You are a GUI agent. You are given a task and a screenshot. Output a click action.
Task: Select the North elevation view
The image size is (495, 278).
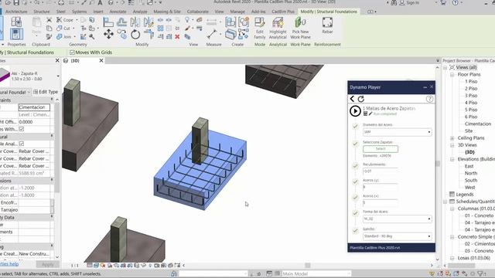click(471, 173)
